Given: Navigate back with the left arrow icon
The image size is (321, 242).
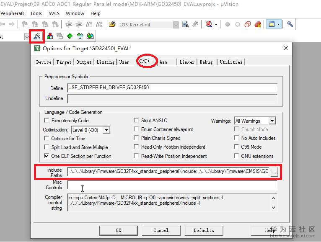Looking at the screenshot, I should point(3,24).
